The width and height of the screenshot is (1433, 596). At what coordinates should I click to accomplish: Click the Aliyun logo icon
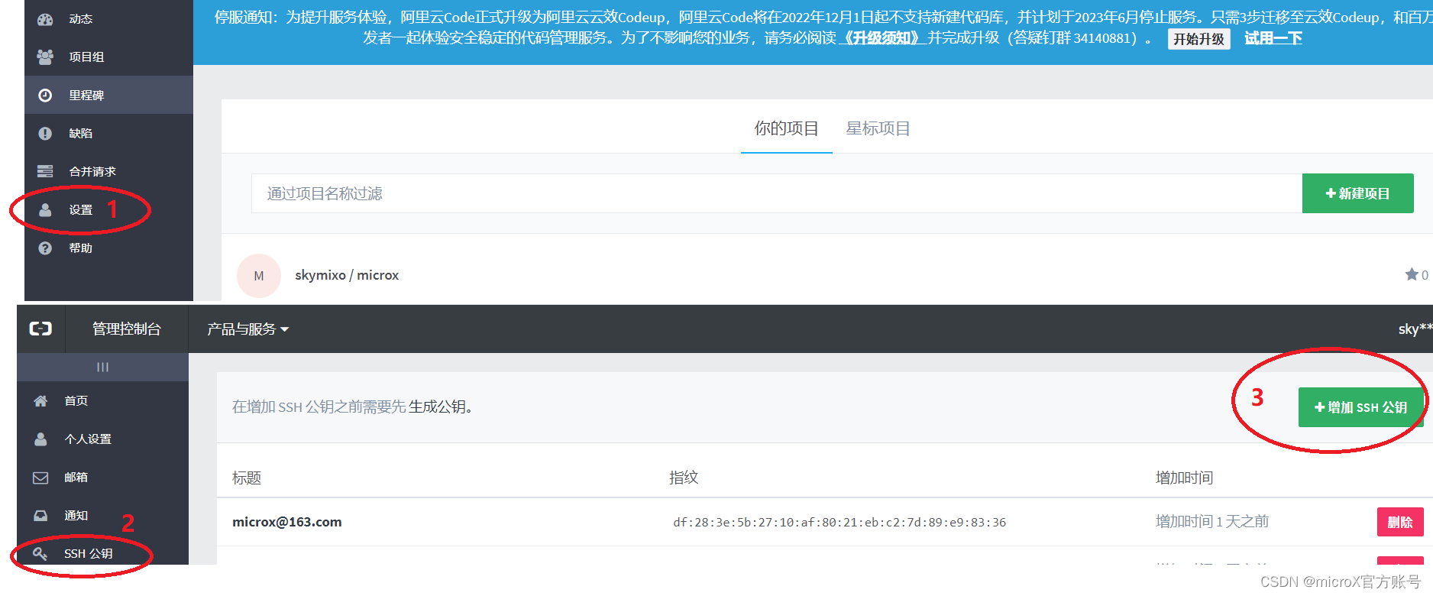pos(40,329)
